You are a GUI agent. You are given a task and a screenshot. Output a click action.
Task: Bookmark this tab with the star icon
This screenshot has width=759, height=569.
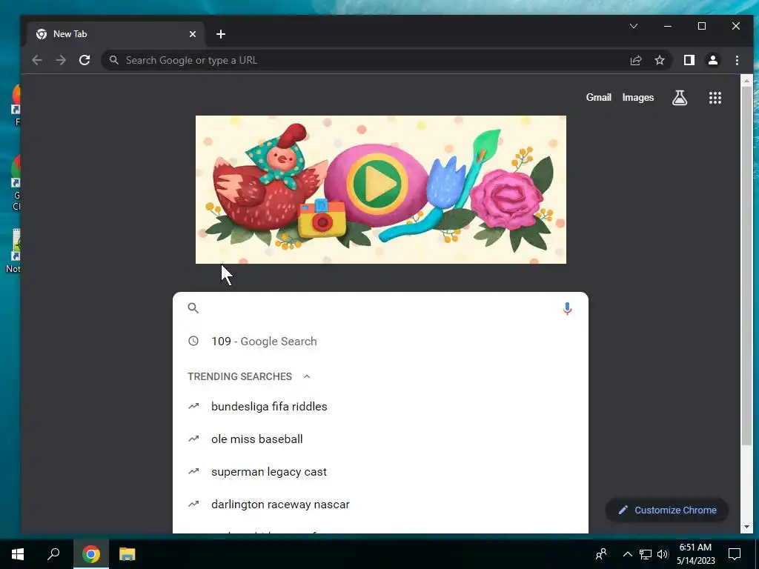659,60
